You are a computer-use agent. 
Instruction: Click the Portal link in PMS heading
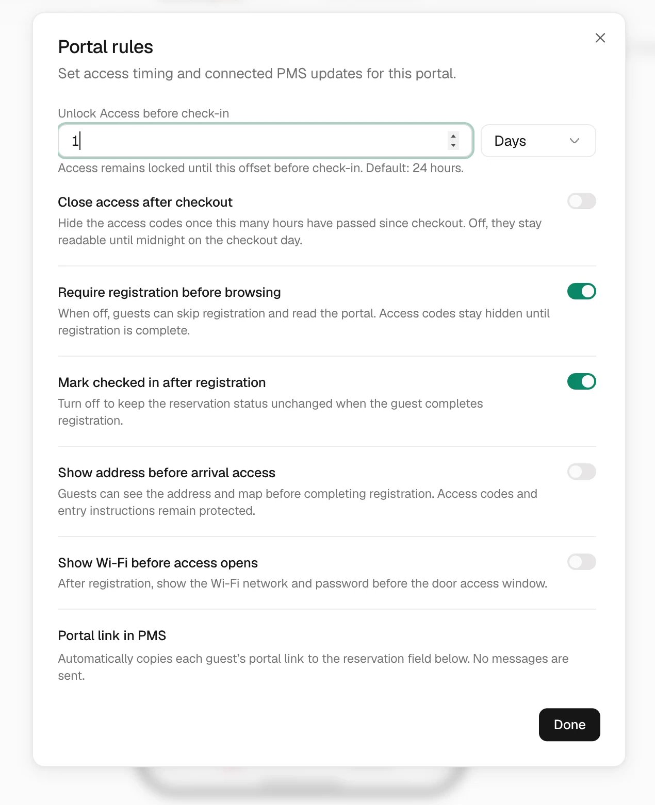(x=112, y=635)
